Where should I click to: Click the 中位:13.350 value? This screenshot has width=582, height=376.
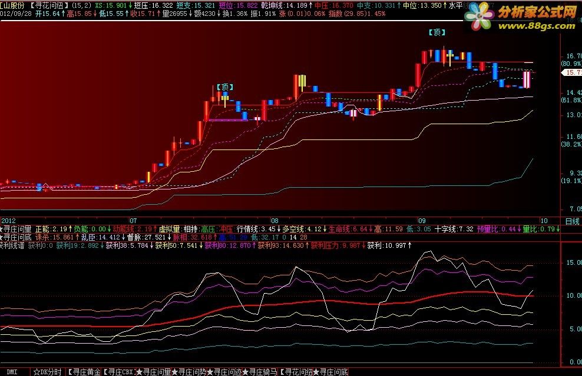(425, 5)
